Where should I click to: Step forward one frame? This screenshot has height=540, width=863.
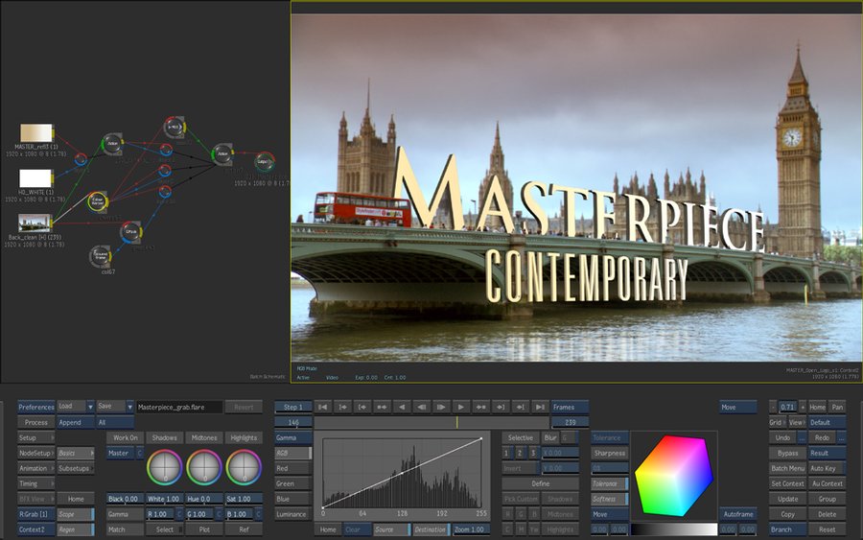[x=441, y=407]
